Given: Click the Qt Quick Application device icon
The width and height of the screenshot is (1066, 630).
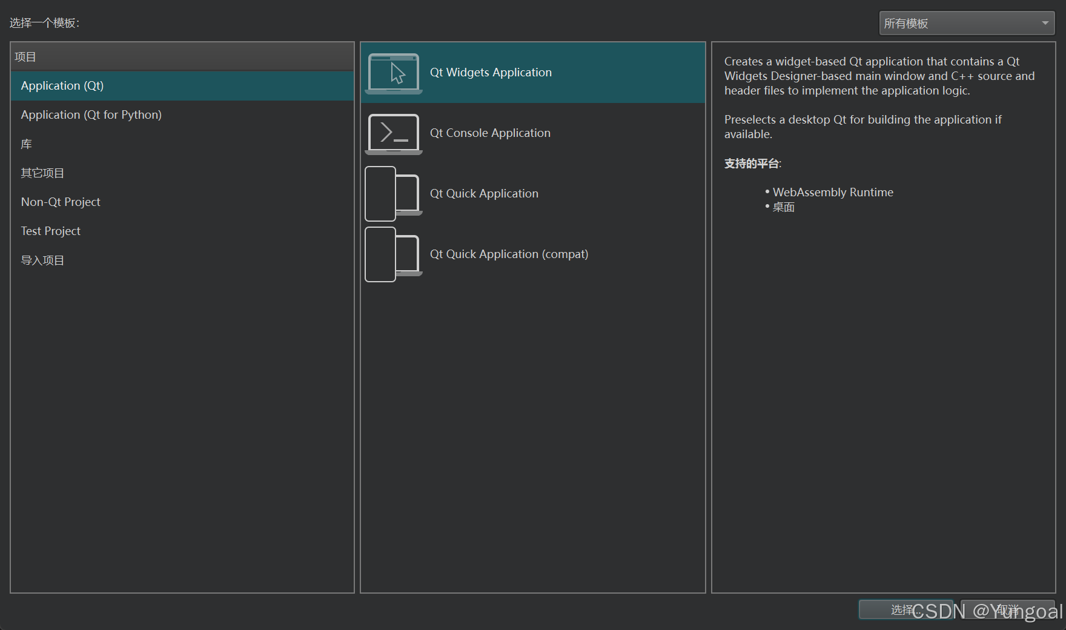Looking at the screenshot, I should (394, 194).
